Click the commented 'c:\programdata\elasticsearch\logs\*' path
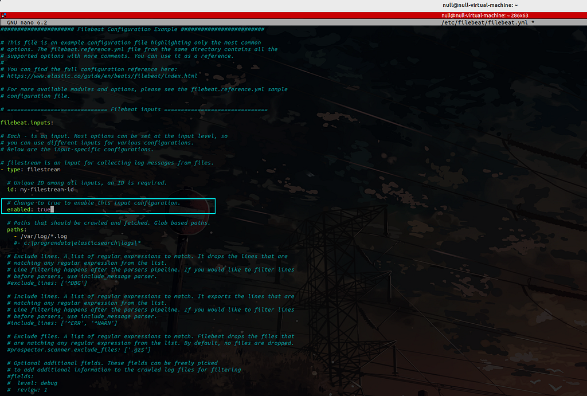The image size is (587, 396). [77, 244]
